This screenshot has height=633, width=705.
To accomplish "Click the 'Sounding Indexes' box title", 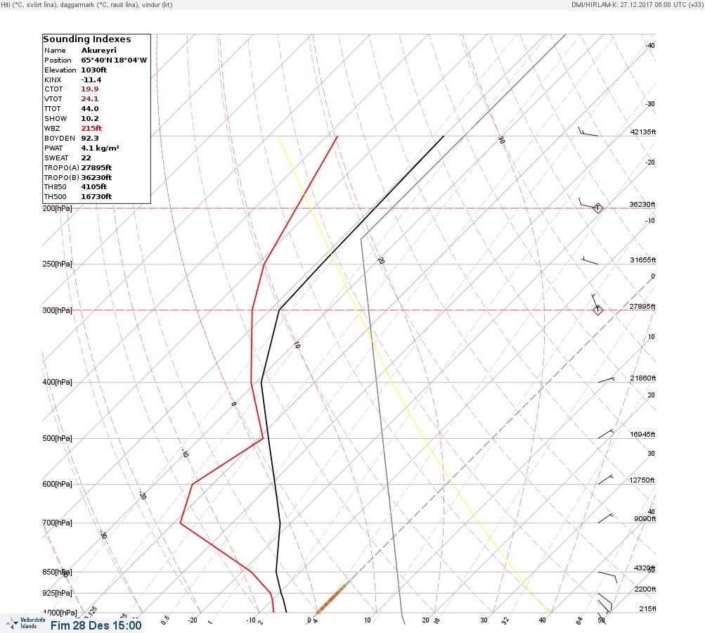I will (87, 39).
